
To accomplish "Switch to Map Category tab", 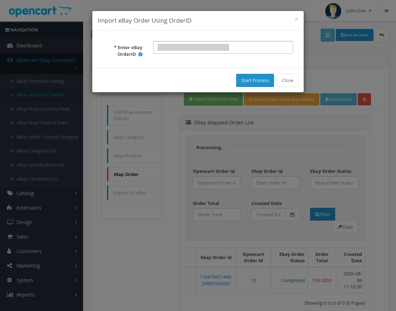I will (x=135, y=137).
